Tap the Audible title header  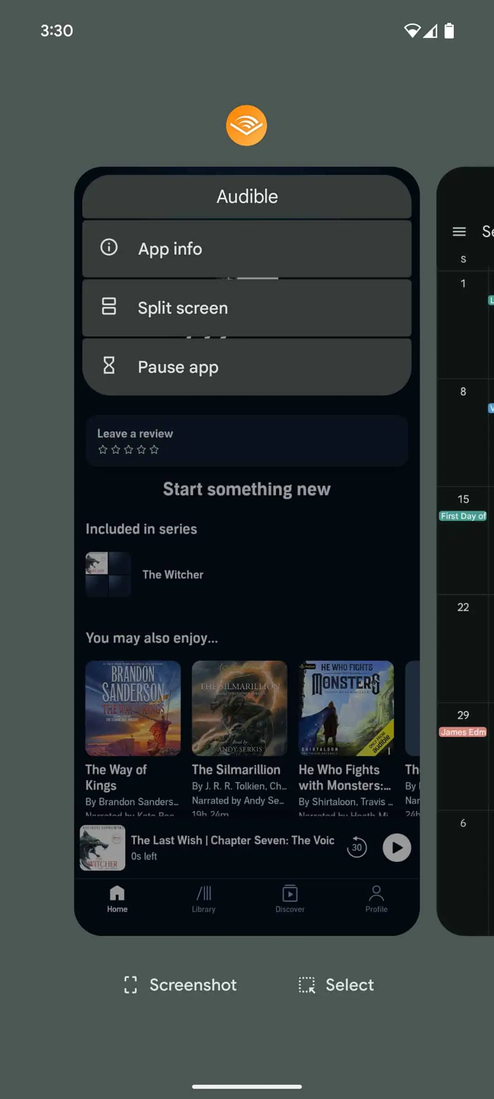(247, 196)
